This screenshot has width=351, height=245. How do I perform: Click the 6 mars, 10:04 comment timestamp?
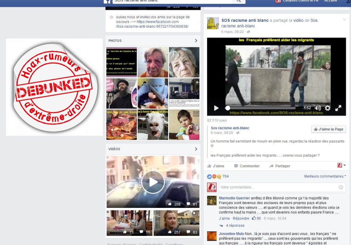click(275, 218)
